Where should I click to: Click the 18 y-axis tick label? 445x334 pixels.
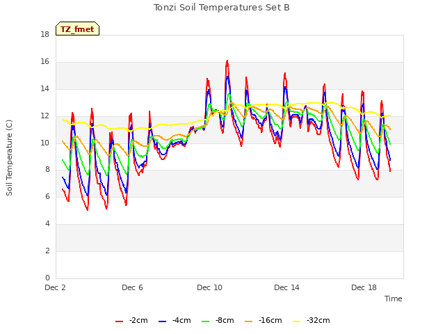[44, 35]
